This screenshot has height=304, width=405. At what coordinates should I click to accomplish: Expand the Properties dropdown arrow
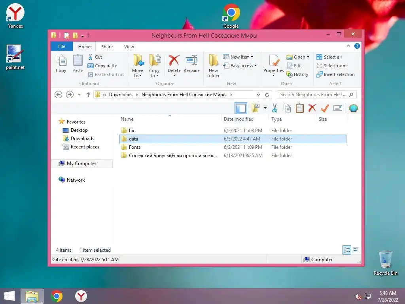click(274, 76)
